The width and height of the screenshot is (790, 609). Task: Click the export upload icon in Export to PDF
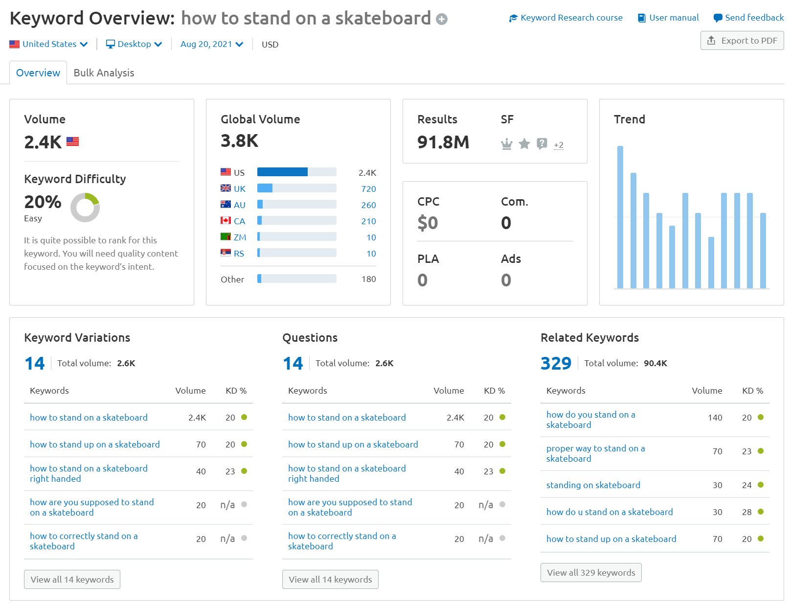pos(711,40)
